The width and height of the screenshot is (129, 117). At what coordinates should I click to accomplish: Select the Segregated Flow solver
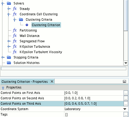click(x=32, y=41)
